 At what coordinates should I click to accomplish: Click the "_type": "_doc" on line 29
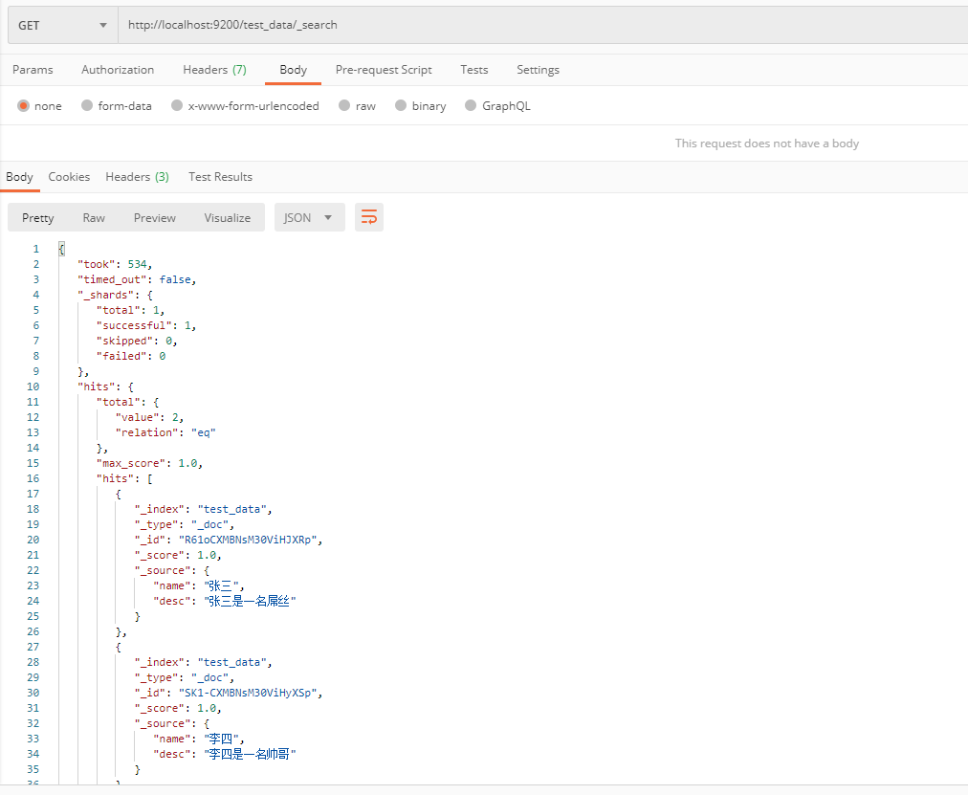184,677
